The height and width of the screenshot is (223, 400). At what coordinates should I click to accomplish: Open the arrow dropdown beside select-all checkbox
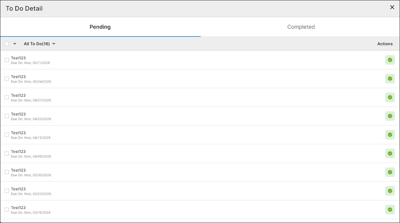point(15,44)
